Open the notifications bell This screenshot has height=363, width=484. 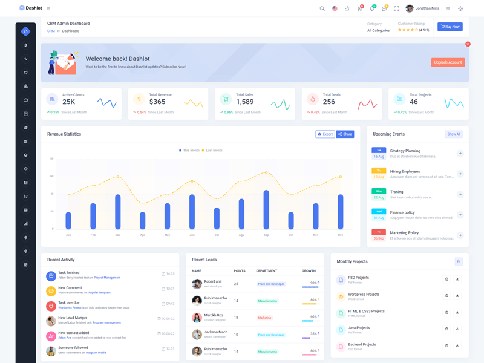pos(371,8)
